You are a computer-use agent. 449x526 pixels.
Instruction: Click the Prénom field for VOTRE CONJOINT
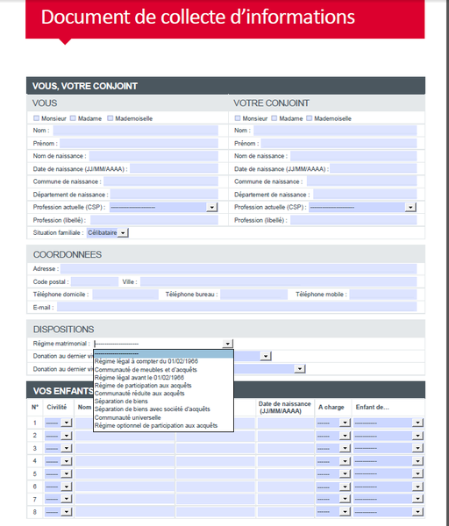click(x=339, y=144)
